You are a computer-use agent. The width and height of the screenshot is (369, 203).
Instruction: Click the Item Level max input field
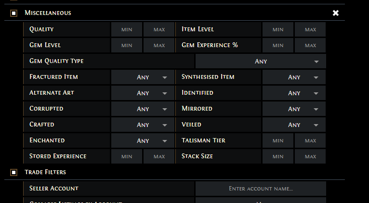click(x=310, y=29)
